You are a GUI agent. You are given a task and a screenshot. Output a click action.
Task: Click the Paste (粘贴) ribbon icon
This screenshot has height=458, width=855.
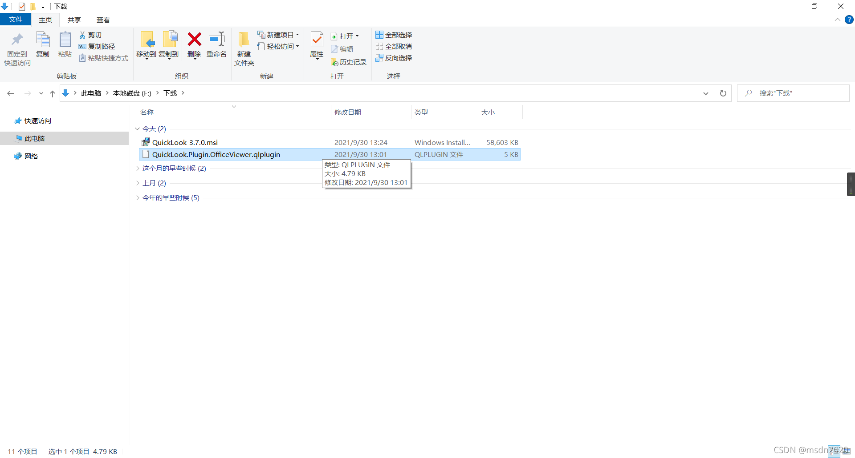65,40
